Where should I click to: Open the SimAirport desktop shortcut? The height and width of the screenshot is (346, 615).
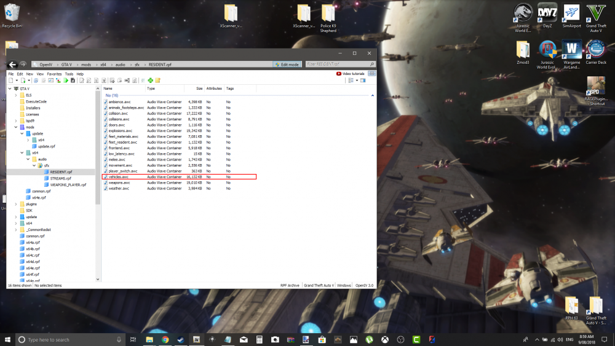571,16
